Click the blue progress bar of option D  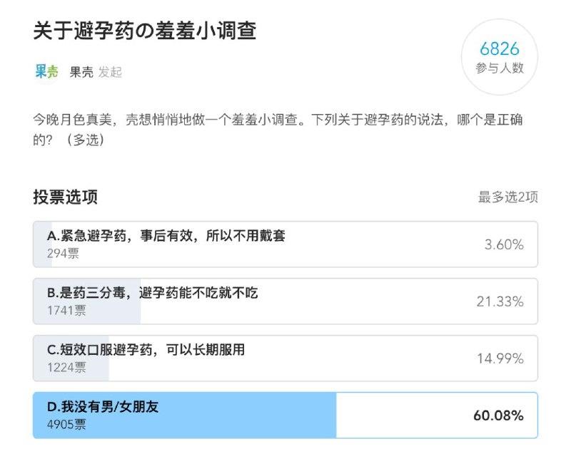(185, 415)
